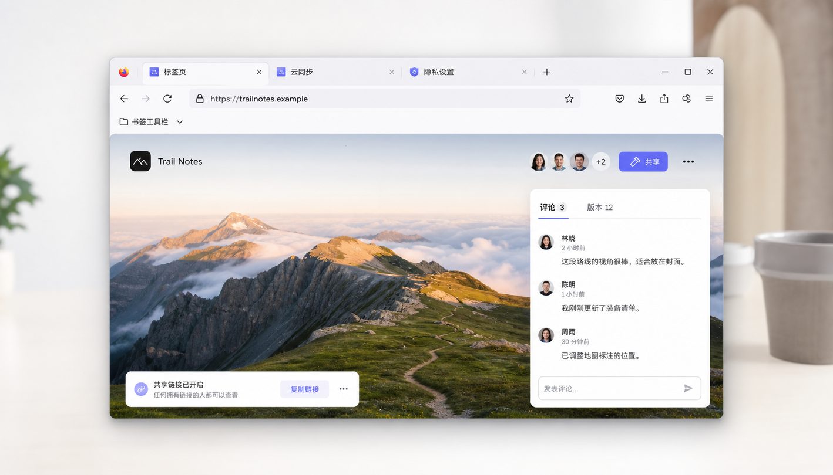Image resolution: width=833 pixels, height=475 pixels.
Task: Select the 标签页 browser tab
Action: coord(205,72)
